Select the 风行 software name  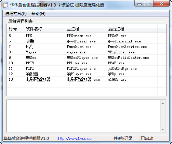(30, 47)
